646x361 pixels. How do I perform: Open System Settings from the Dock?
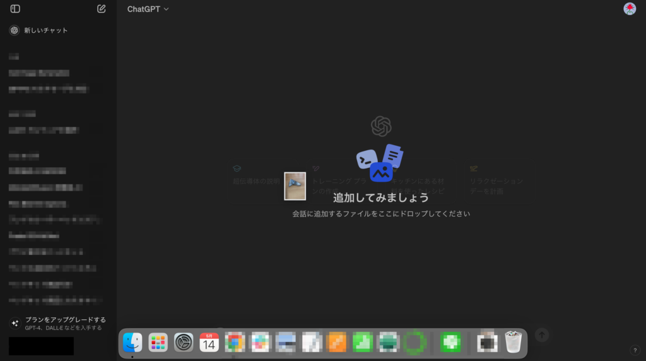pos(184,342)
